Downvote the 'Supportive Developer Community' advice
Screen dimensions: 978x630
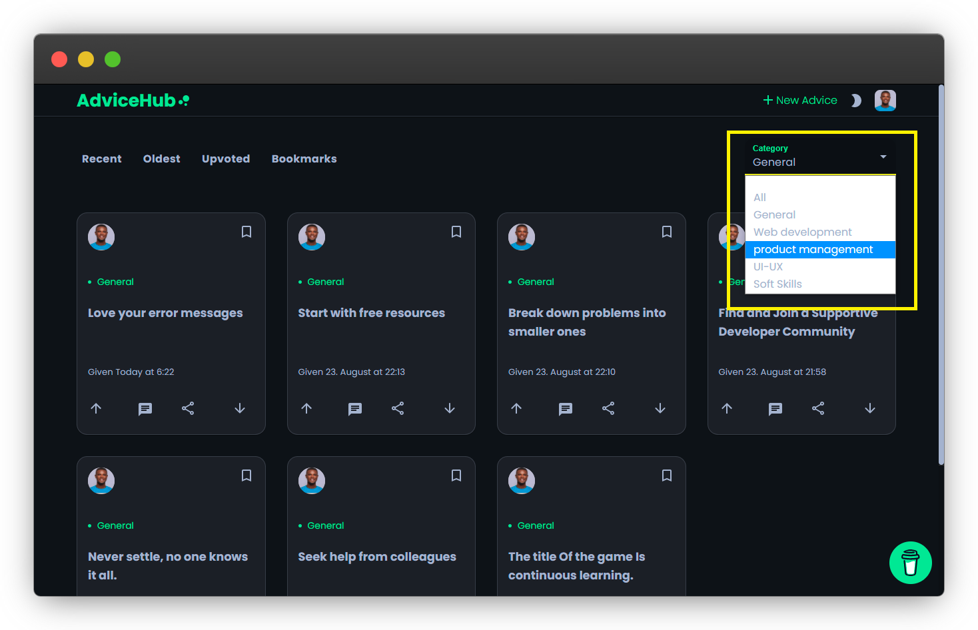(870, 408)
